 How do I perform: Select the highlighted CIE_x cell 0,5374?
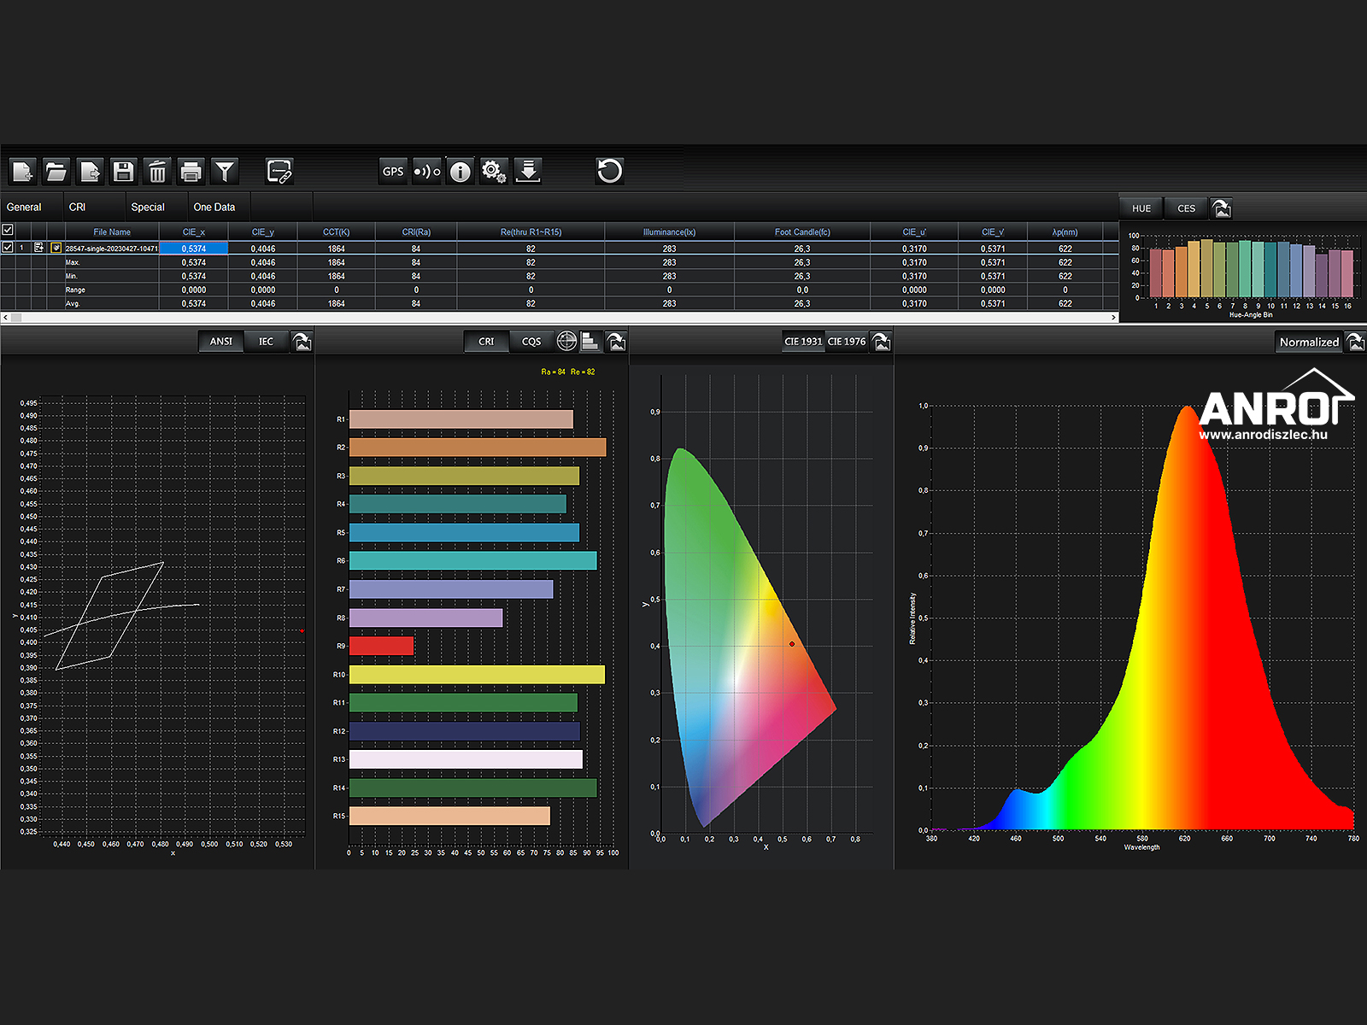tap(194, 249)
